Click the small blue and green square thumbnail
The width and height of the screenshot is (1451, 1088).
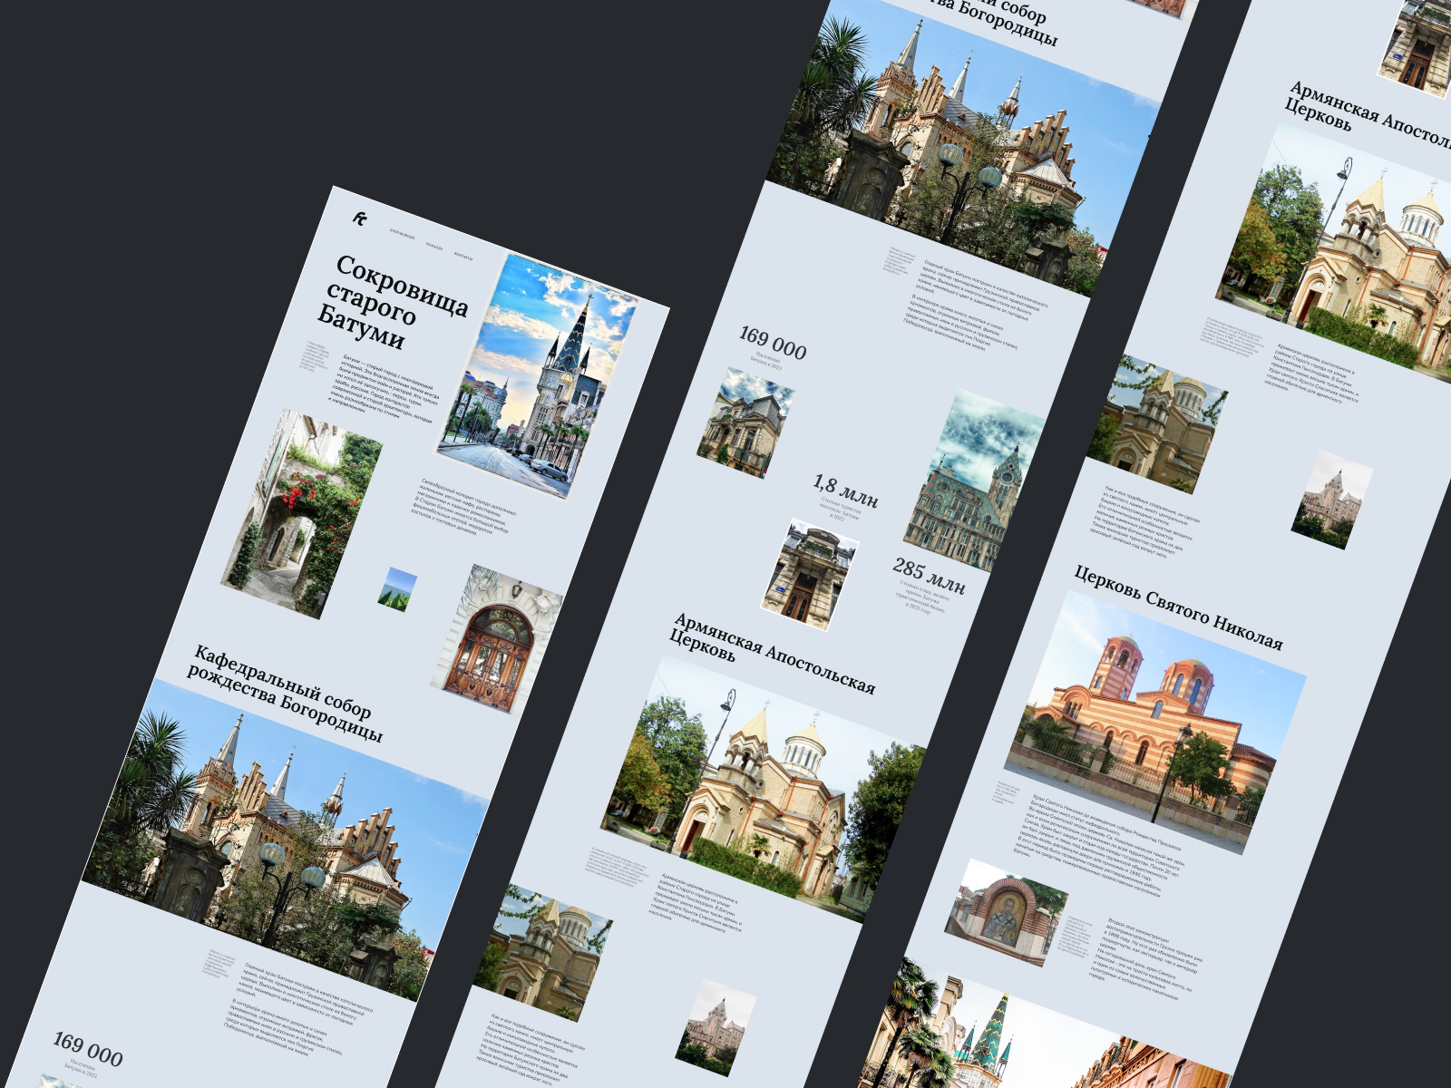(397, 589)
